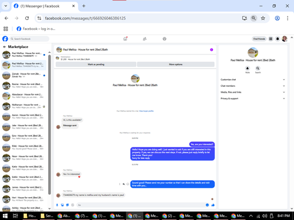Click Find friends button
Viewport: 294px width, 220px height.
259,39
